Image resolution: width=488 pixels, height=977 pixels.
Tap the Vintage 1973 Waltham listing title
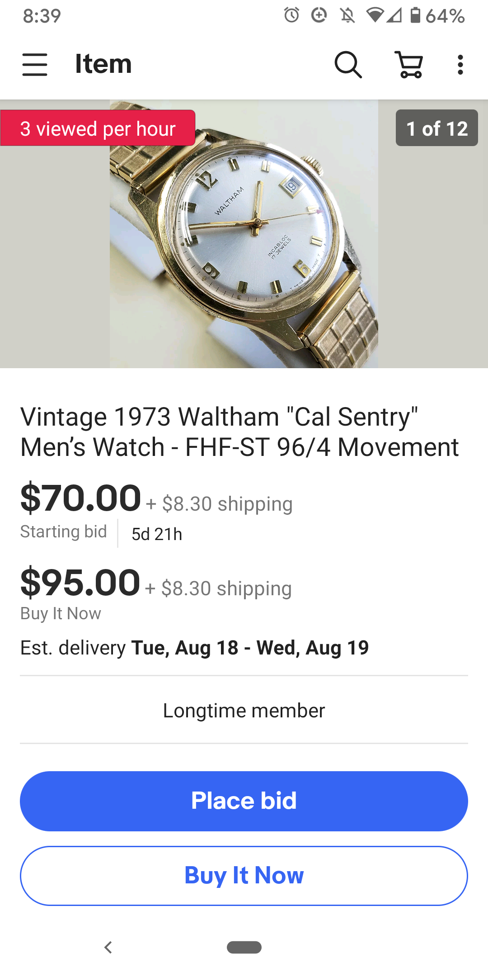(239, 432)
